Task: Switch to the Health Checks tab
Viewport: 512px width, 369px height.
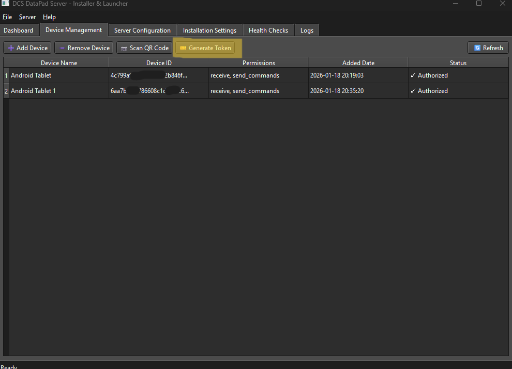Action: click(268, 30)
